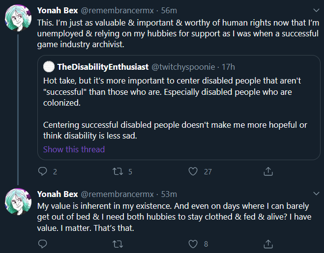Image resolution: width=324 pixels, height=253 pixels.
Task: Open the 56m timestamp of the first tweet
Action: pos(169,10)
